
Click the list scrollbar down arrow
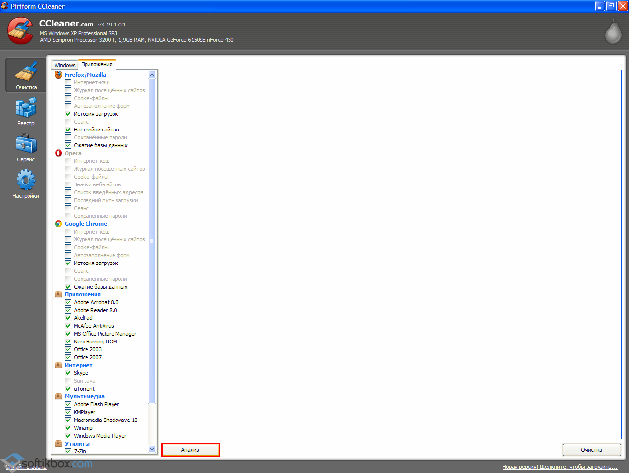coord(152,449)
